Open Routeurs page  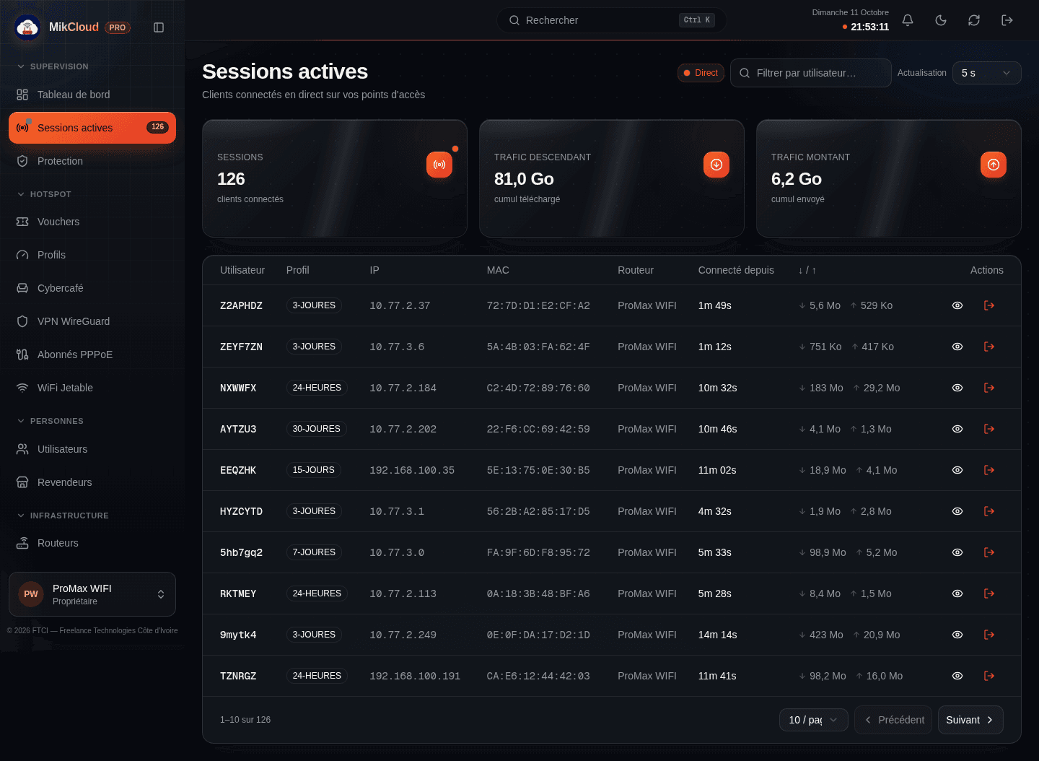pos(92,543)
